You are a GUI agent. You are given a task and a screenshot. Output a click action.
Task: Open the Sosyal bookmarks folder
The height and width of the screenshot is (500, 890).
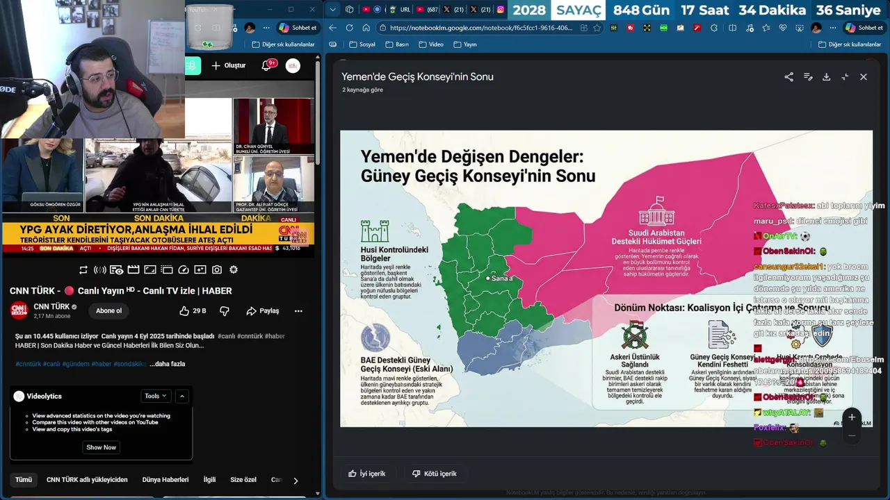click(x=362, y=44)
